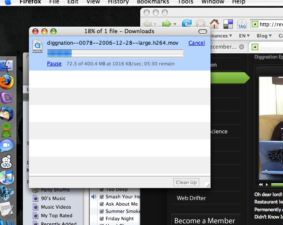The width and height of the screenshot is (283, 225).
Task: Reload the page in Firefox
Action: pyautogui.click(x=187, y=24)
